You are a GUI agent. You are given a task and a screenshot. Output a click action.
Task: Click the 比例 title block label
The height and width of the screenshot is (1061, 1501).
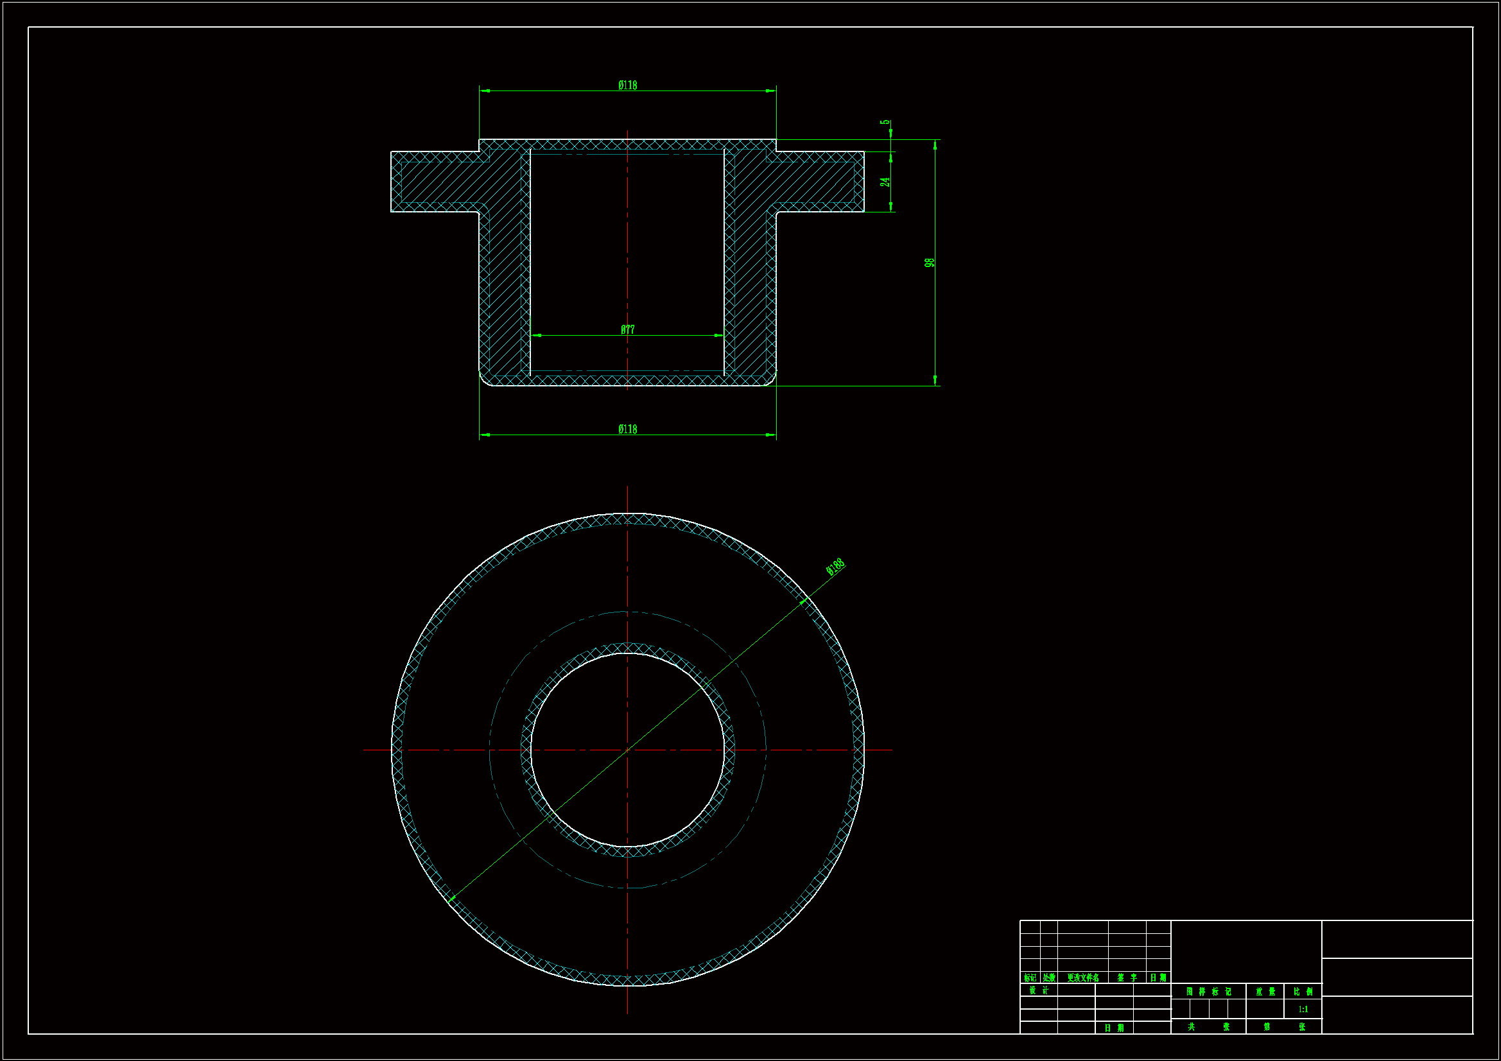(x=1302, y=992)
